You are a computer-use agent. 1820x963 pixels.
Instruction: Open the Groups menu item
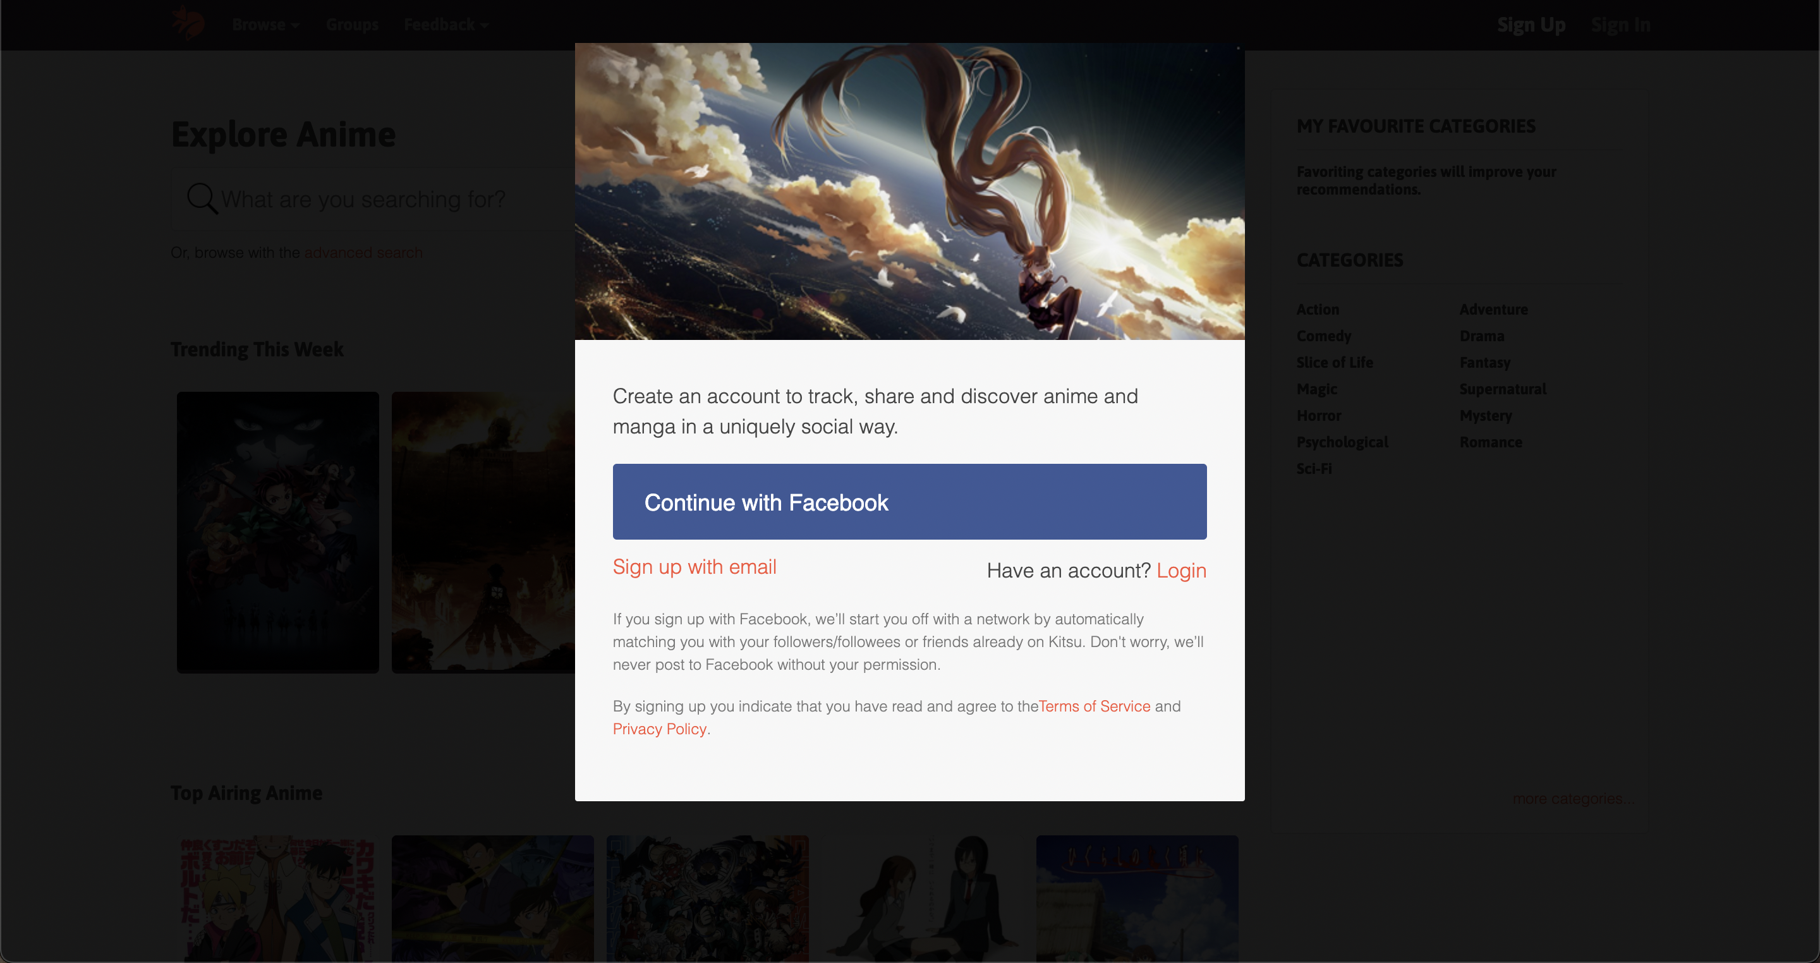(x=352, y=25)
